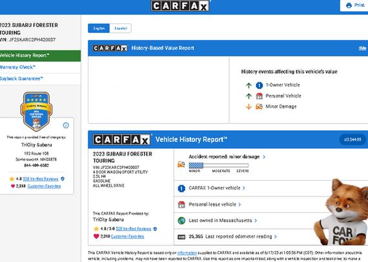Click the damage severity bar indicator
This screenshot has width=368, height=262.
[218, 165]
